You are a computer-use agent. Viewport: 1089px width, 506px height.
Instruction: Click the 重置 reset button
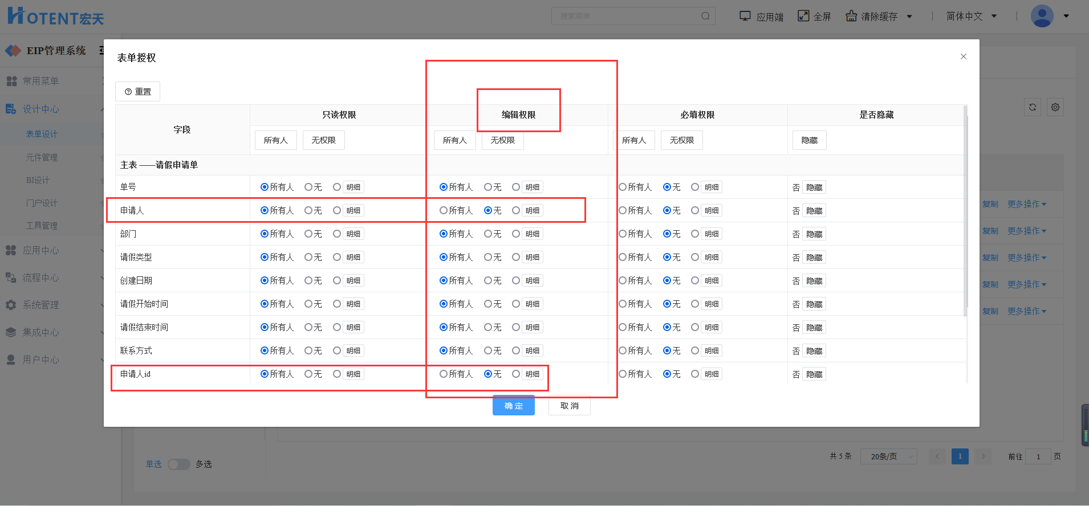coord(137,92)
